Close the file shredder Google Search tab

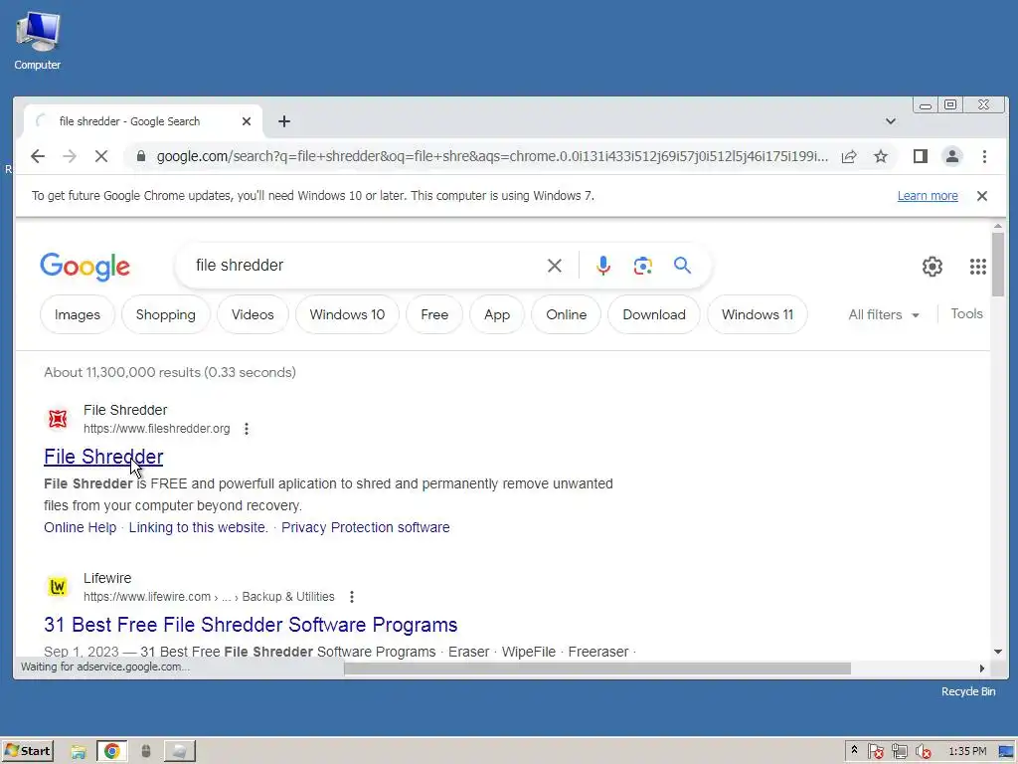pyautogui.click(x=247, y=121)
